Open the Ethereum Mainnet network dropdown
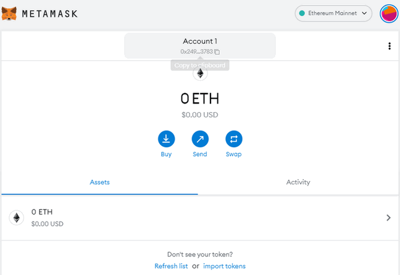 [333, 13]
